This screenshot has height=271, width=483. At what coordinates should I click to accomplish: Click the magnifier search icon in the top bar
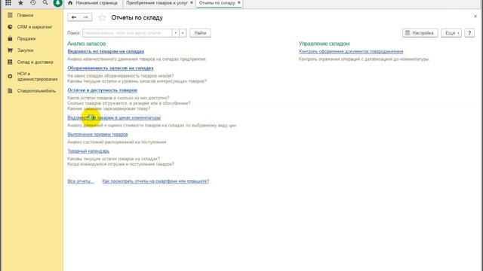[x=45, y=3]
